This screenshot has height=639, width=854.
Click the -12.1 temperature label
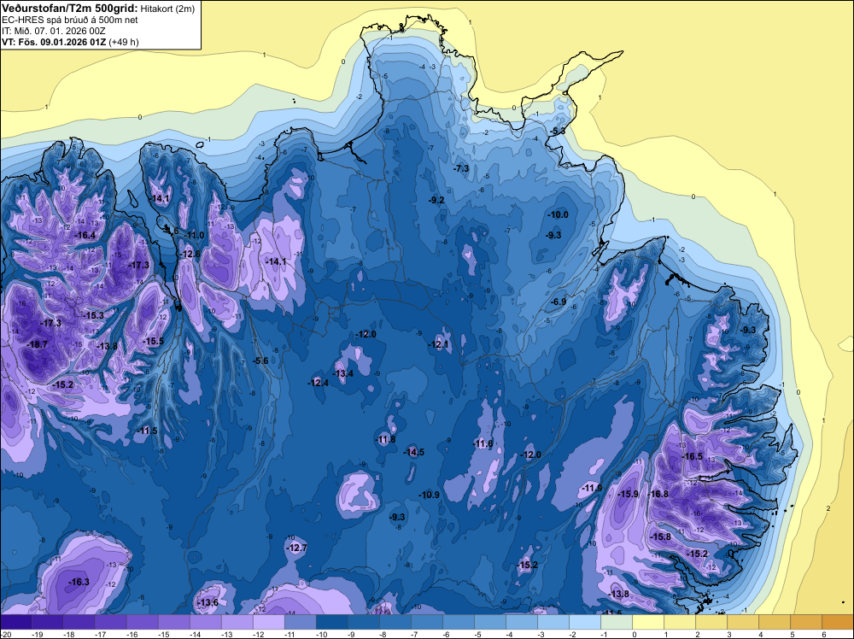(x=438, y=344)
